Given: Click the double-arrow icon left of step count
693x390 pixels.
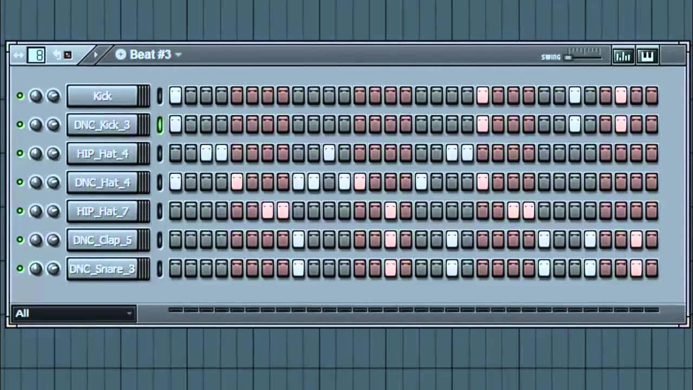Looking at the screenshot, I should pyautogui.click(x=18, y=55).
